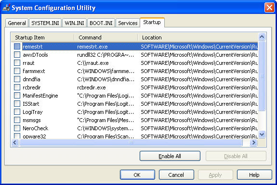Image resolution: width=277 pixels, height=185 pixels.
Task: Select the msmsgs item name
Action: 32,120
